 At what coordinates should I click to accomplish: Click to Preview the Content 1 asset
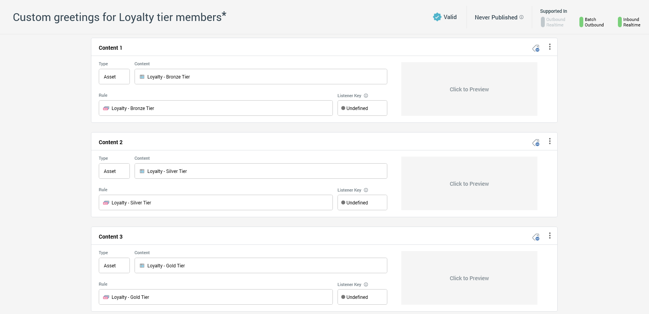coord(469,89)
